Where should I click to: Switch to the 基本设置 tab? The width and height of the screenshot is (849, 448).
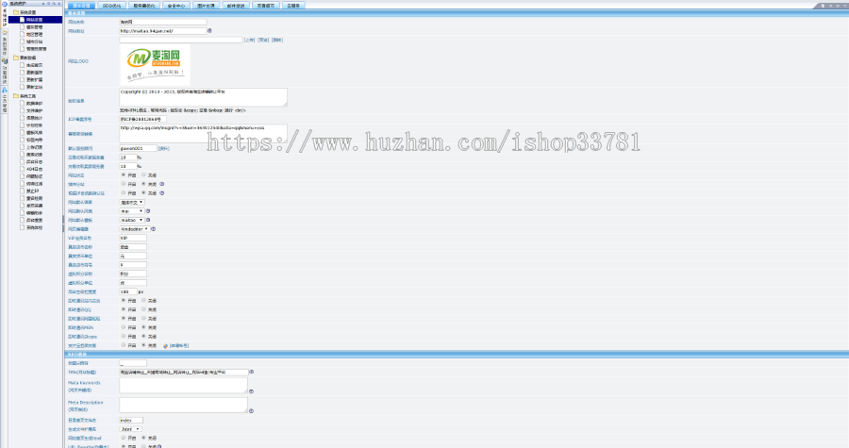(81, 6)
